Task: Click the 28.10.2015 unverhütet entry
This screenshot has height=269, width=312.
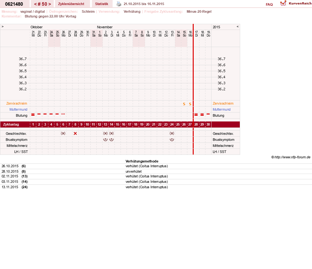Action: click(134, 171)
